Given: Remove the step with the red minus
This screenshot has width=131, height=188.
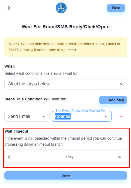Looking at the screenshot, I should point(121,116).
